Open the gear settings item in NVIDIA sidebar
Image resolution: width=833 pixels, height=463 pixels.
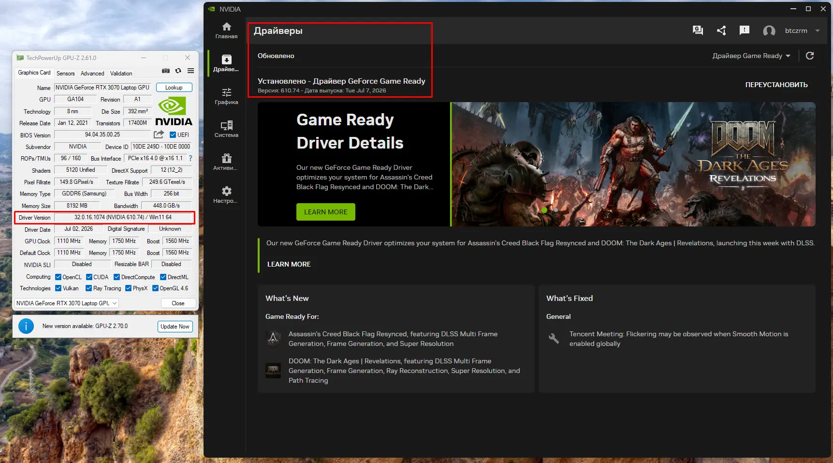[226, 194]
